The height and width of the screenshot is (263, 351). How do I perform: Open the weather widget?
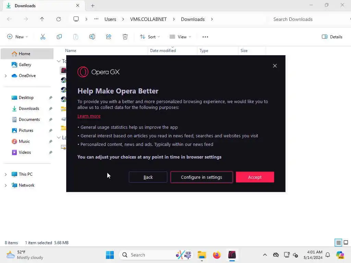pos(25,255)
